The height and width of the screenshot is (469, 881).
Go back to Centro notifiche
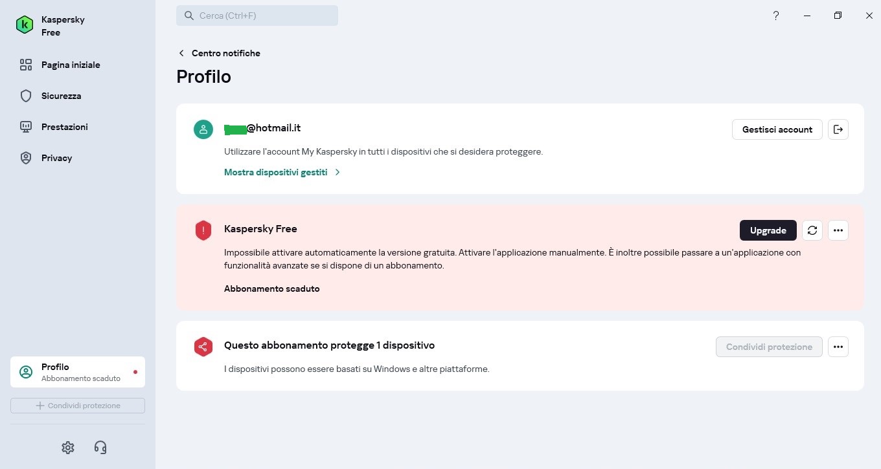point(219,53)
